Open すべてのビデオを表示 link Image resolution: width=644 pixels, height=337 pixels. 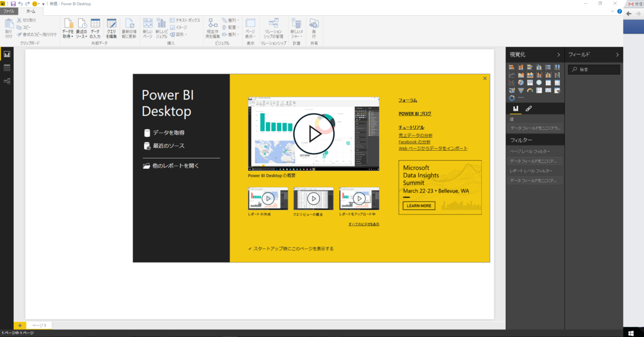364,224
